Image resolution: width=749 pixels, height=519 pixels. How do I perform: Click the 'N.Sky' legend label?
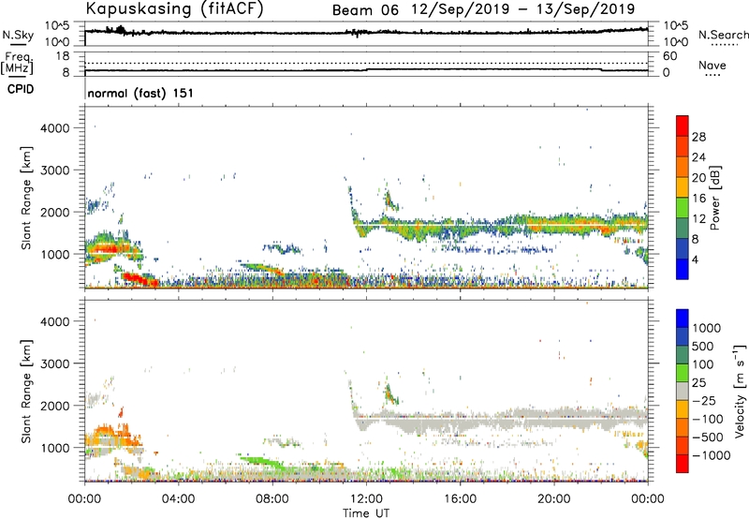click(x=18, y=35)
